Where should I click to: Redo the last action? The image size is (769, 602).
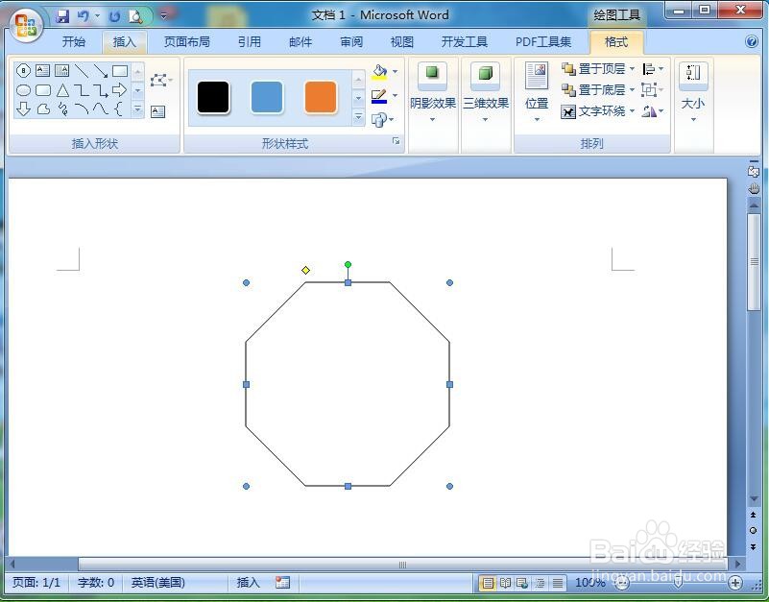click(114, 16)
